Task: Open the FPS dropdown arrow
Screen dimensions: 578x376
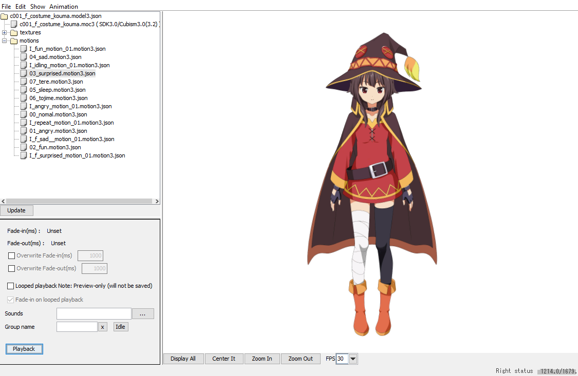Action: tap(353, 359)
